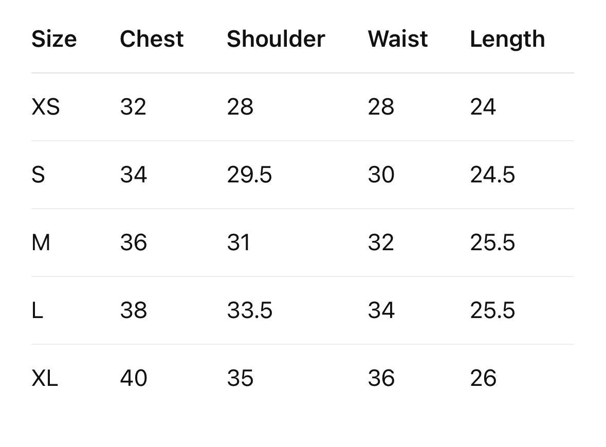Click shoulder value 29.5 for size S
Viewport: 606px width, 447px height.
(x=249, y=175)
